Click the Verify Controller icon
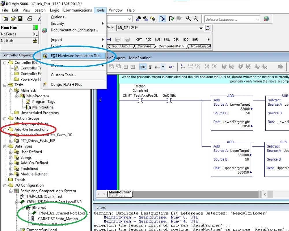 tap(171, 19)
